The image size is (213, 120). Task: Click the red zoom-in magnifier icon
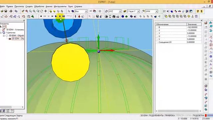point(27,11)
